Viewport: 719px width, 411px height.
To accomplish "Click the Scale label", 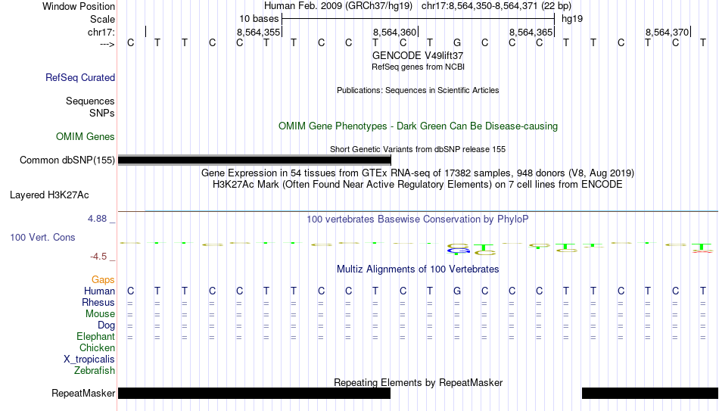I will point(102,19).
